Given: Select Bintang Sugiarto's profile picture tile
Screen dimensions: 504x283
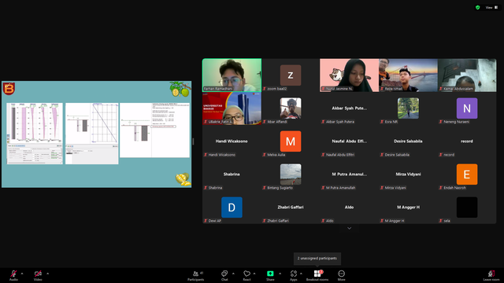Looking at the screenshot, I should [291, 175].
